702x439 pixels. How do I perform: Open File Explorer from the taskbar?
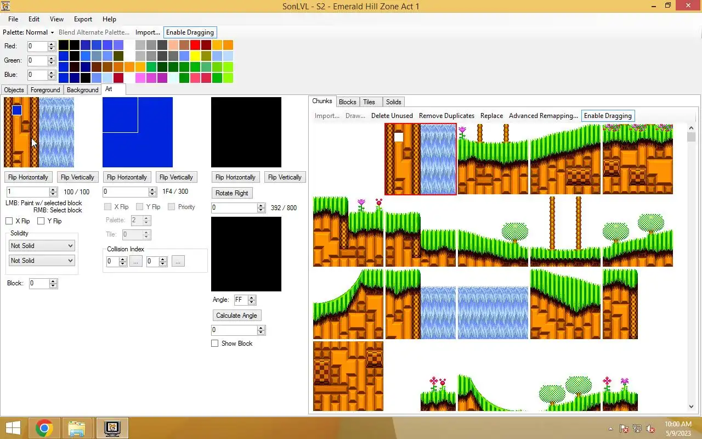(76, 428)
